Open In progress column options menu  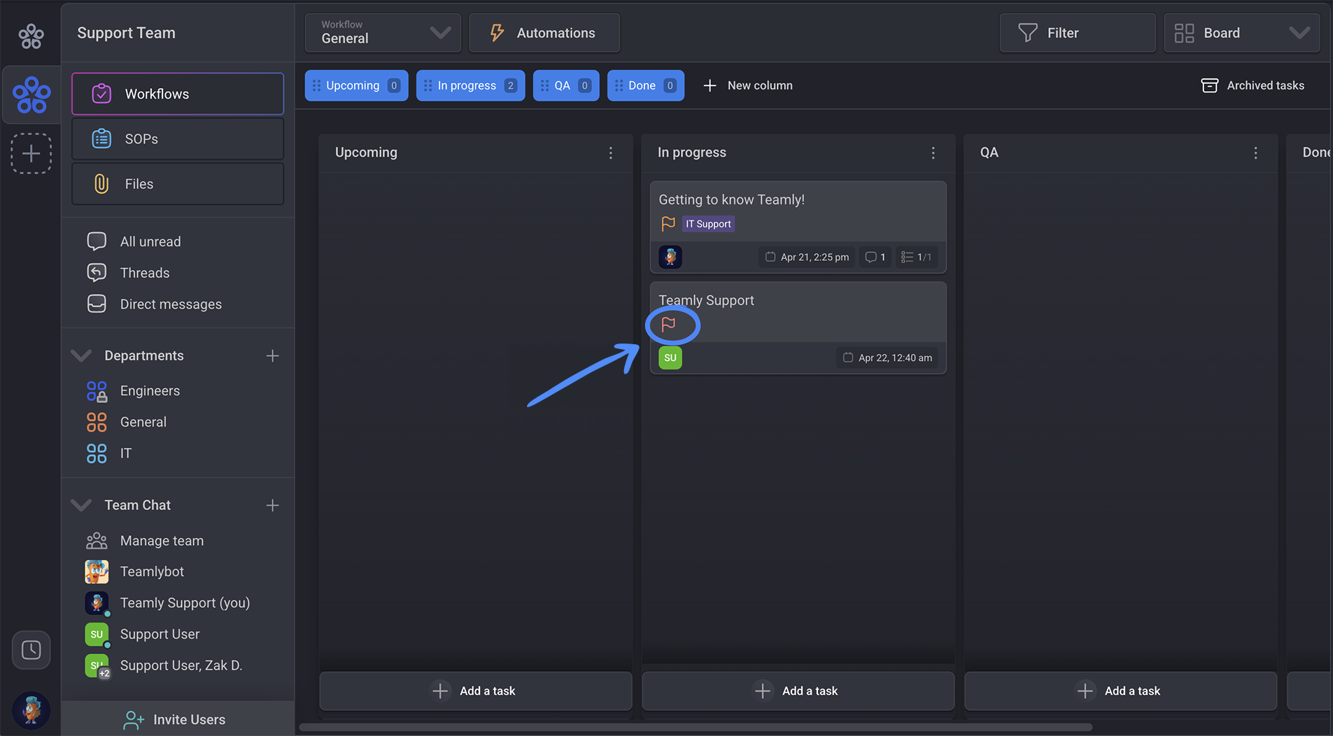pos(933,153)
